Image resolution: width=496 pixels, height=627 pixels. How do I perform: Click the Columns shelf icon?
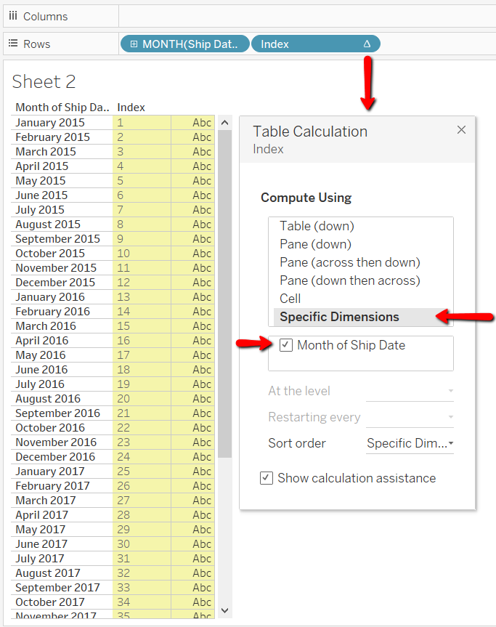click(13, 16)
